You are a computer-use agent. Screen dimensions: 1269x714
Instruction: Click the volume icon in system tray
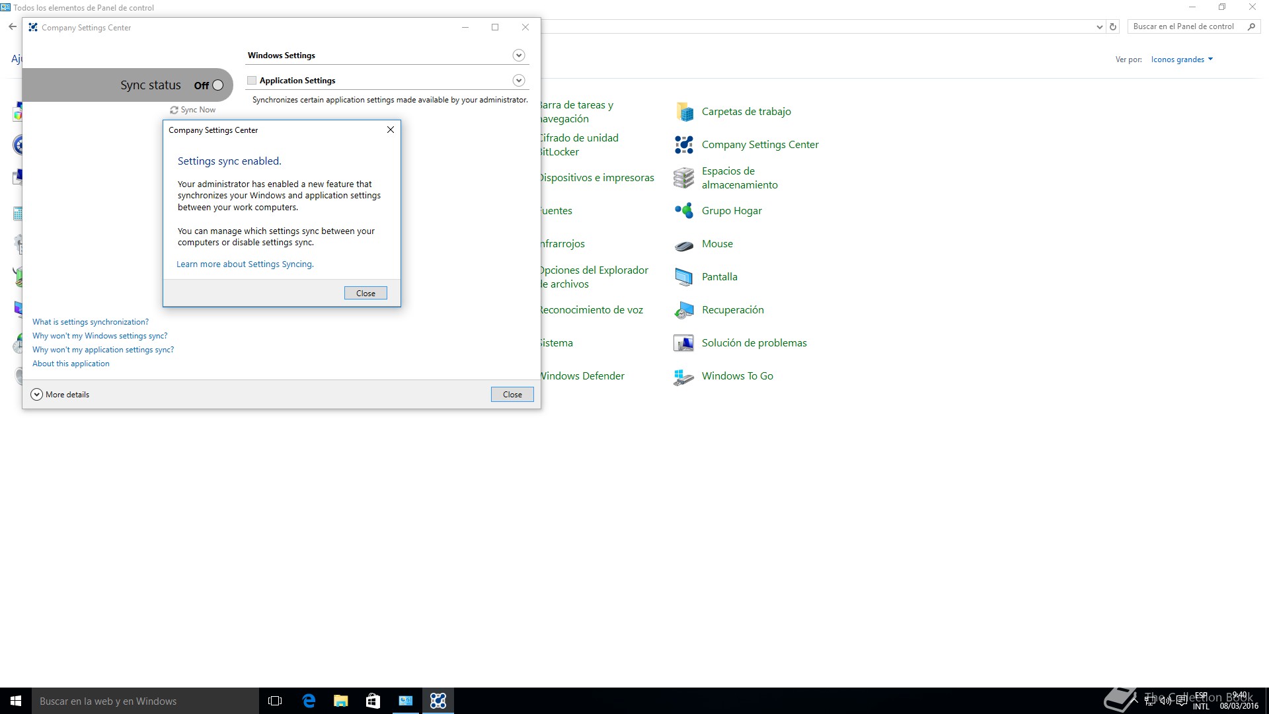coord(1166,701)
